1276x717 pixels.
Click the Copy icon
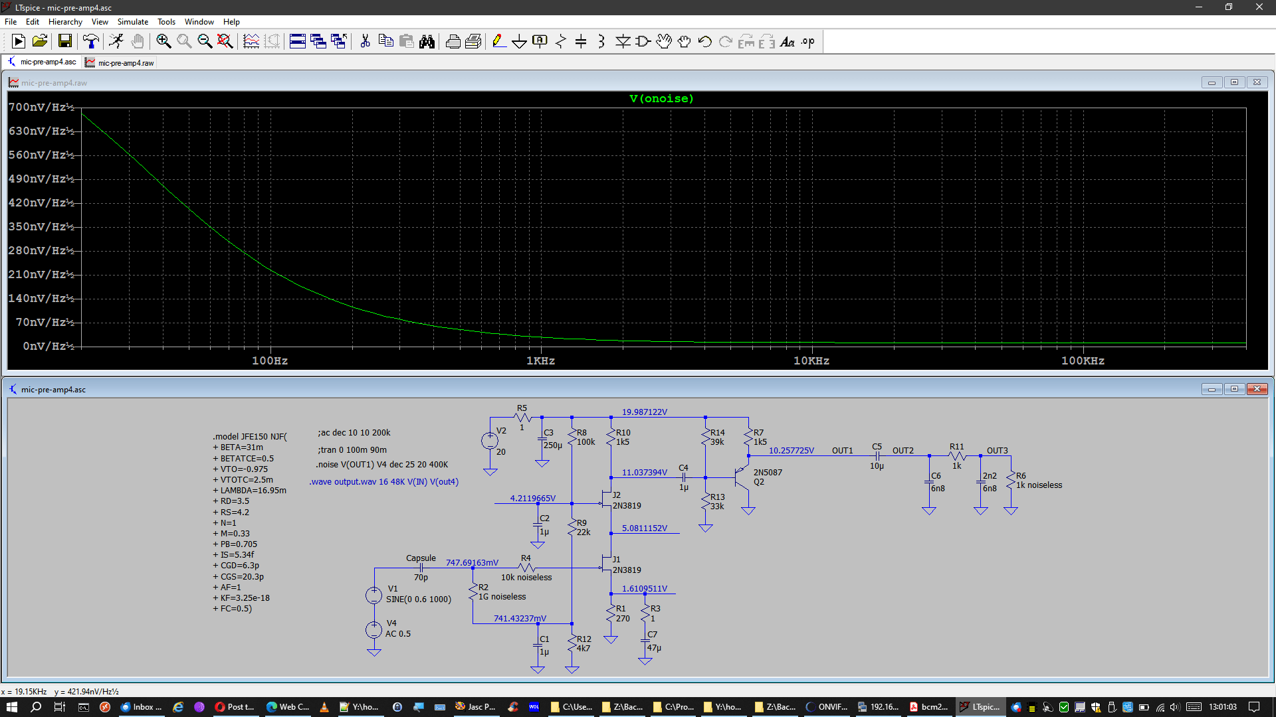click(x=385, y=41)
